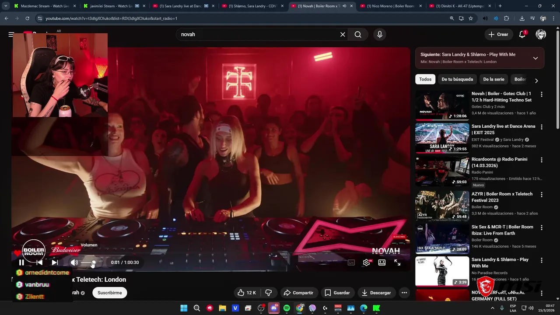Select De tu búsqueda filter chip
The width and height of the screenshot is (560, 315).
point(457,79)
